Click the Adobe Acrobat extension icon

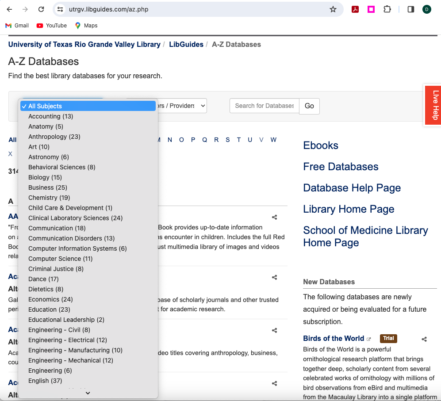[x=355, y=9]
